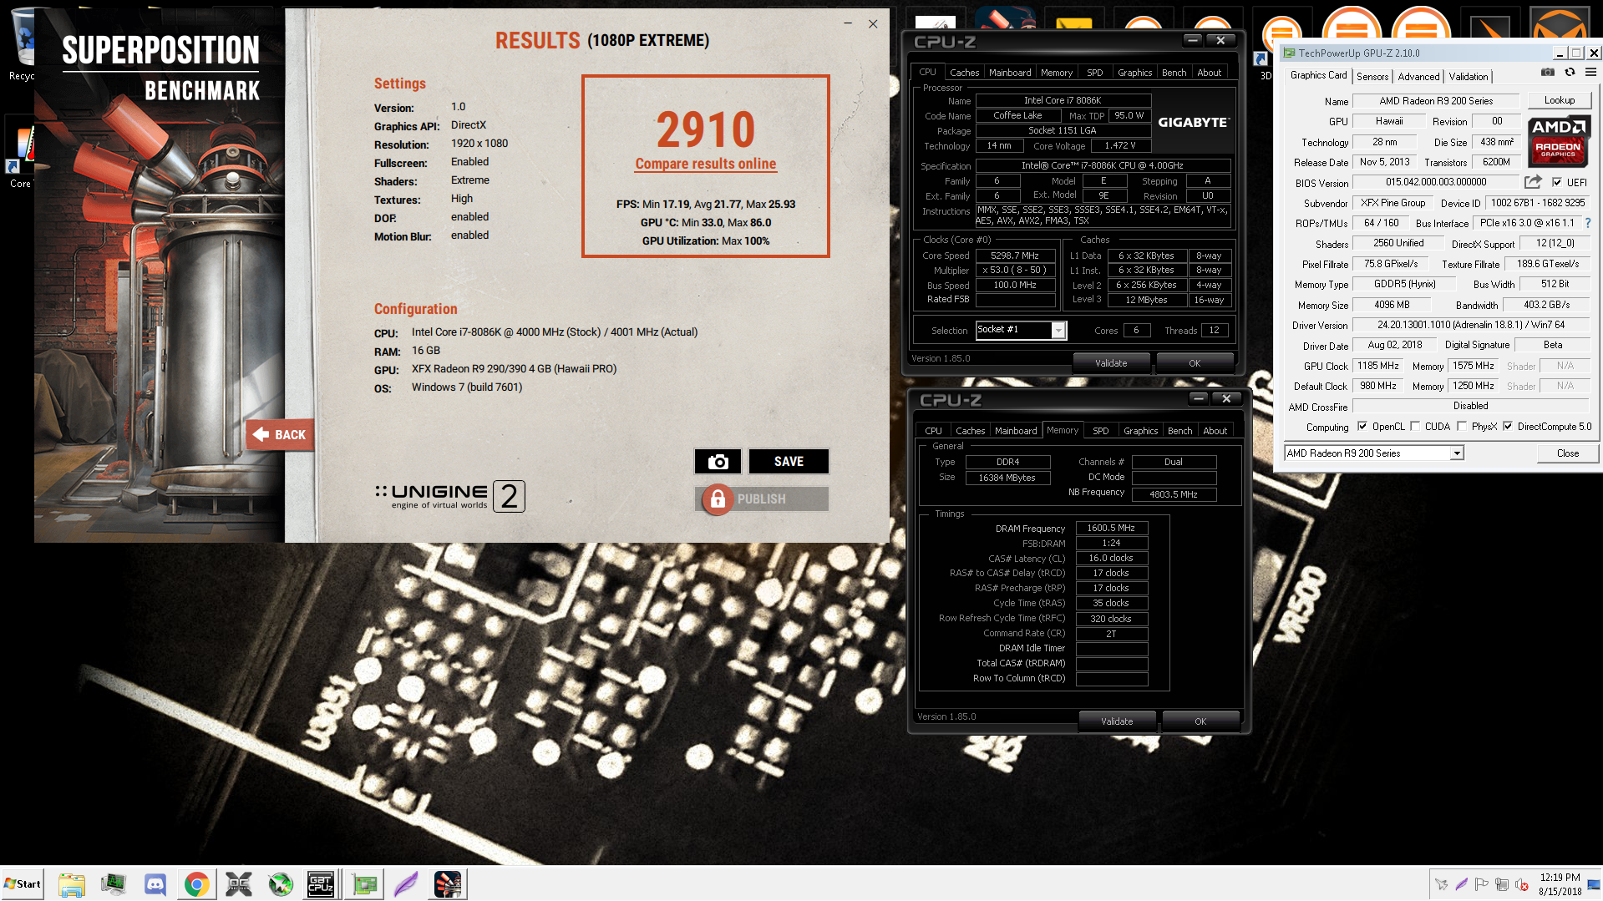This screenshot has height=901, width=1603.
Task: Switch to the Sensors tab in GPU-Z
Action: [x=1372, y=77]
